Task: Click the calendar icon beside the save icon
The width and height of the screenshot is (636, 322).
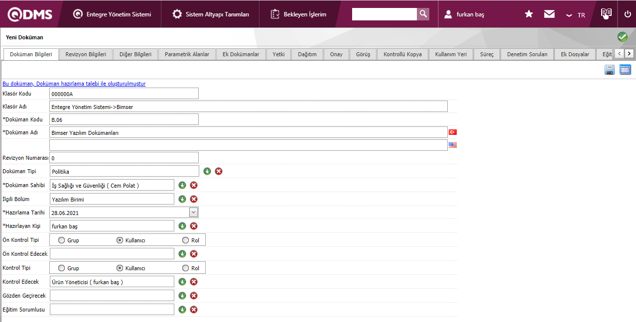Action: tap(625, 70)
